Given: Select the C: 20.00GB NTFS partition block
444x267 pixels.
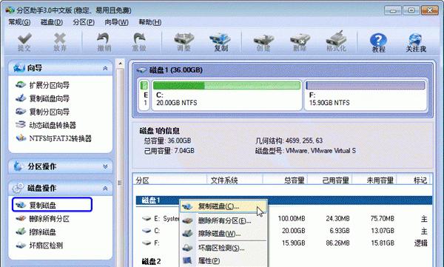Looking at the screenshot, I should [x=226, y=95].
